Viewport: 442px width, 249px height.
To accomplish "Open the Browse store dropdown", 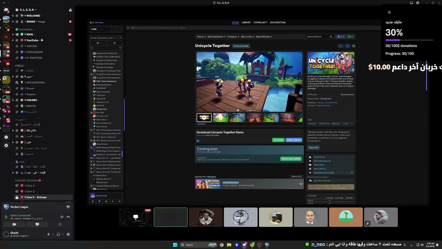I will (x=201, y=37).
